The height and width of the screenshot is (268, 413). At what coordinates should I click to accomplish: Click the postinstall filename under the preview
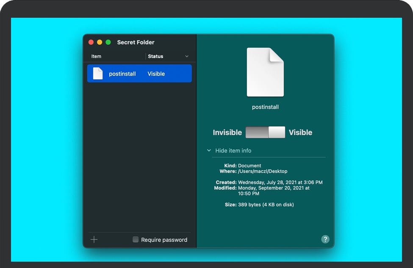265,107
